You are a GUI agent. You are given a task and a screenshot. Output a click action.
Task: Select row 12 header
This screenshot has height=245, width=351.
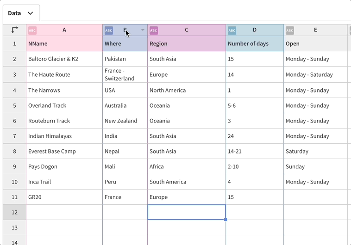(x=14, y=212)
